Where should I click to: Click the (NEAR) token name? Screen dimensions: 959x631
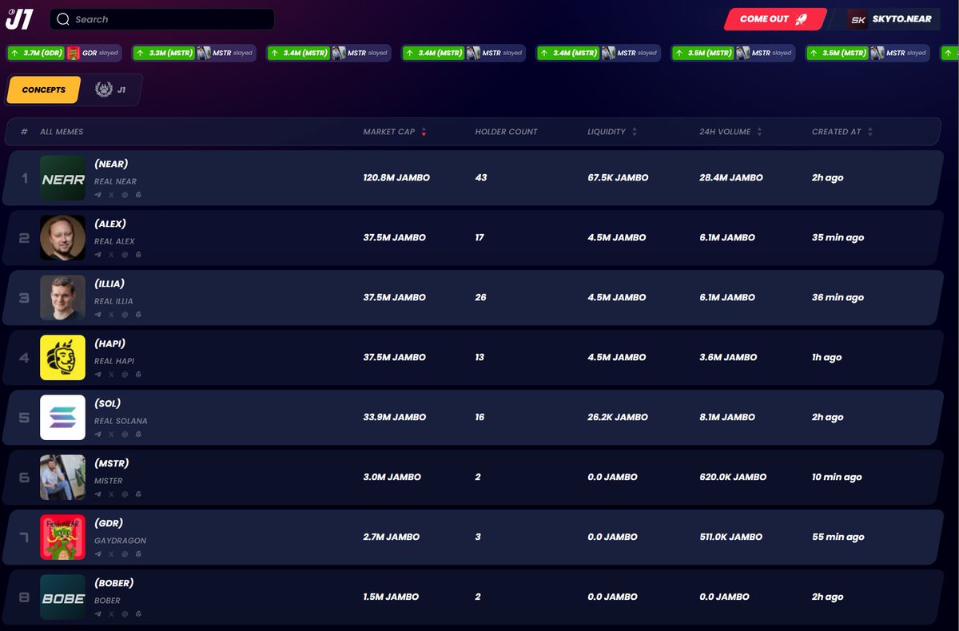(x=111, y=164)
